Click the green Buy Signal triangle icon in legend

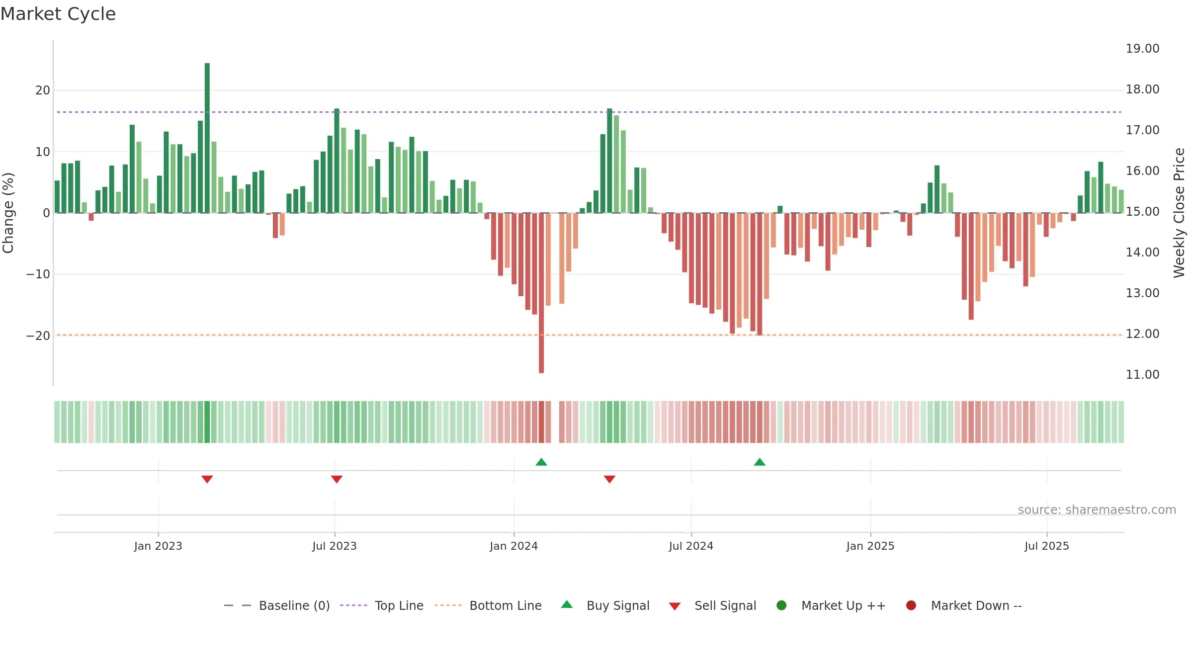[567, 604]
